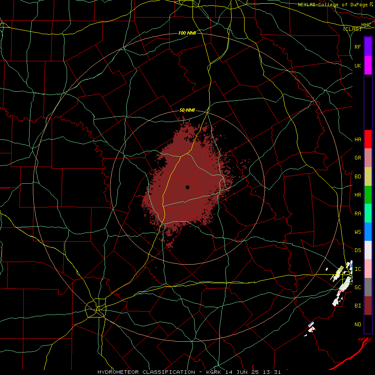The width and height of the screenshot is (375, 375).
Task: Click the [CLAS] units label
Action: (352, 29)
